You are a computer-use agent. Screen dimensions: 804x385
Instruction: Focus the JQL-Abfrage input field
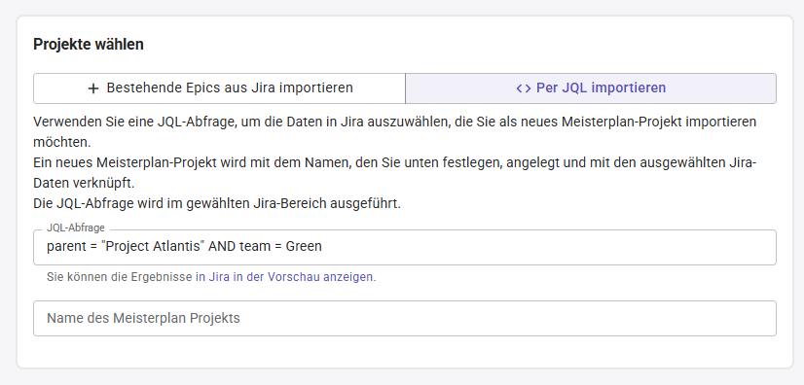[405, 247]
